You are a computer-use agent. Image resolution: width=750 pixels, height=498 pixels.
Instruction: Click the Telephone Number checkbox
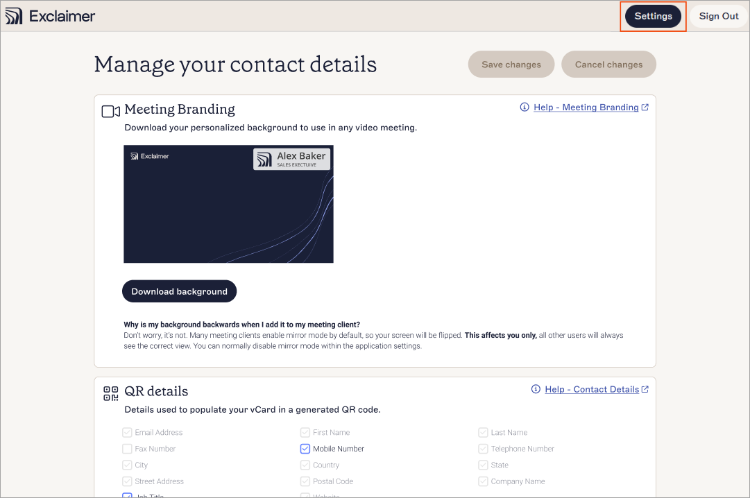[x=483, y=449]
